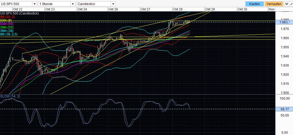Click the 'Okt 24' date axis label
Screen dimensions: 293x135
(82, 9)
